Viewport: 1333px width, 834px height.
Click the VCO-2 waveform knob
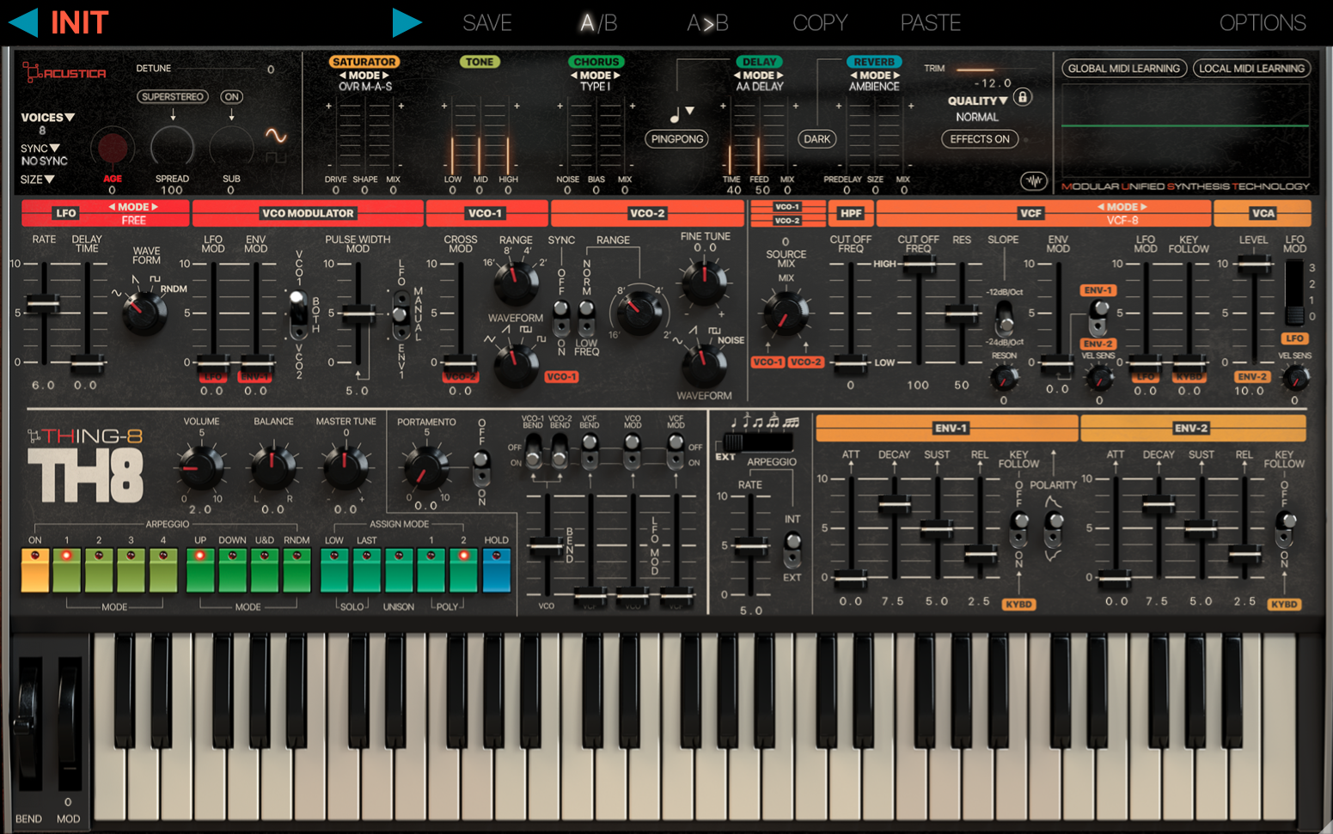(x=704, y=364)
